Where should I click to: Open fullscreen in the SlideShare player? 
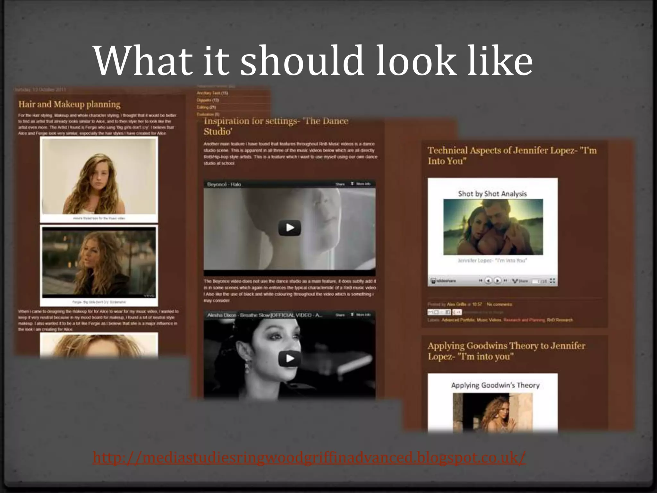click(x=552, y=281)
